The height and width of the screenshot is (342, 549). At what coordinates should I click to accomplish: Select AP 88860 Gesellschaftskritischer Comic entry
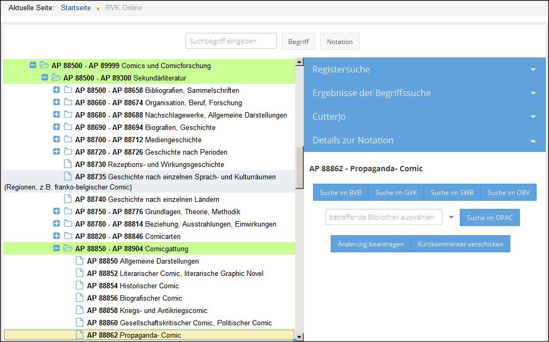click(x=179, y=323)
